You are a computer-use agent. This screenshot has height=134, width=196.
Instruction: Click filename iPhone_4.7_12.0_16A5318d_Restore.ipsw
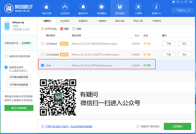click(x=94, y=44)
